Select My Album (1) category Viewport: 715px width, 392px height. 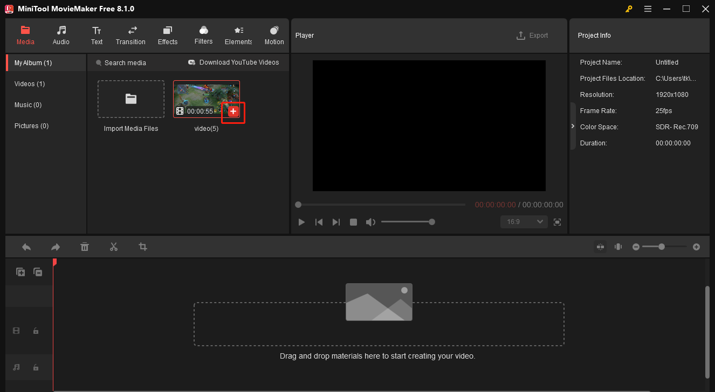point(46,63)
